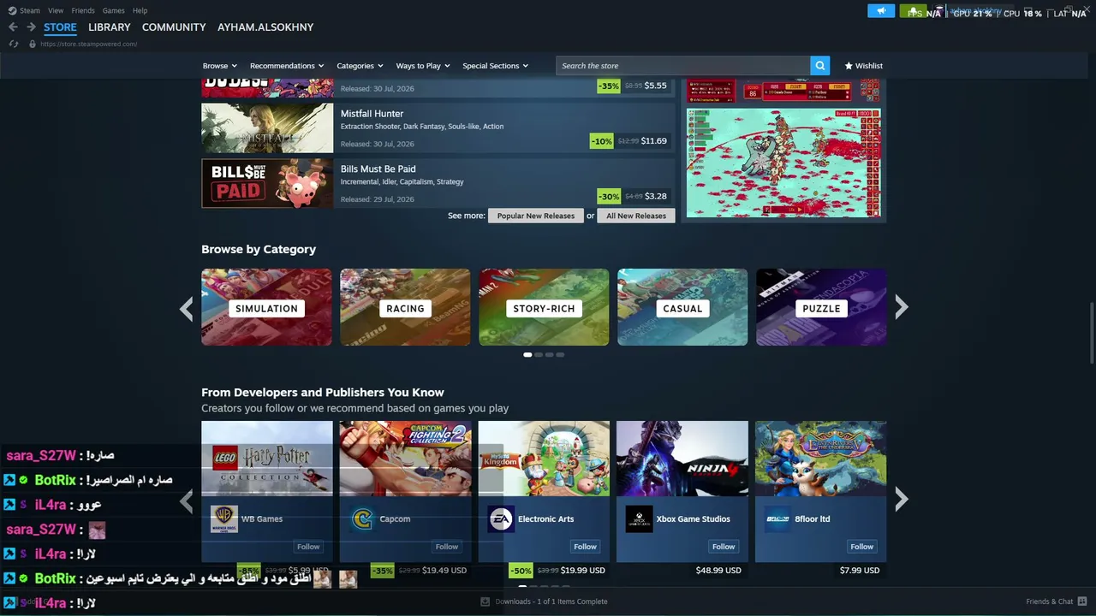Expand the Categories dropdown

pyautogui.click(x=360, y=66)
